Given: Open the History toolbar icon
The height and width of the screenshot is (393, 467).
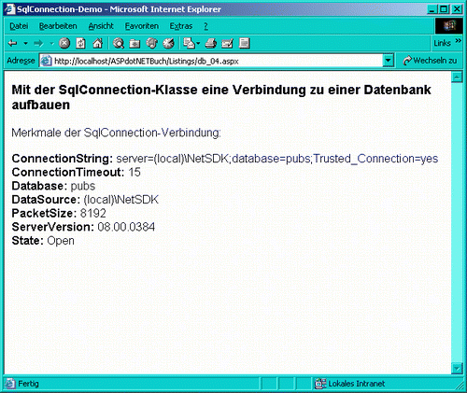Looking at the screenshot, I should tap(169, 43).
